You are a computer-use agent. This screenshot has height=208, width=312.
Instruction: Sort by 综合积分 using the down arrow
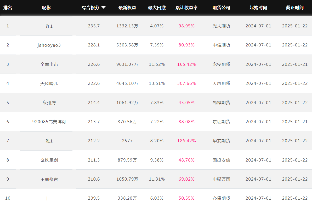click(x=104, y=8)
